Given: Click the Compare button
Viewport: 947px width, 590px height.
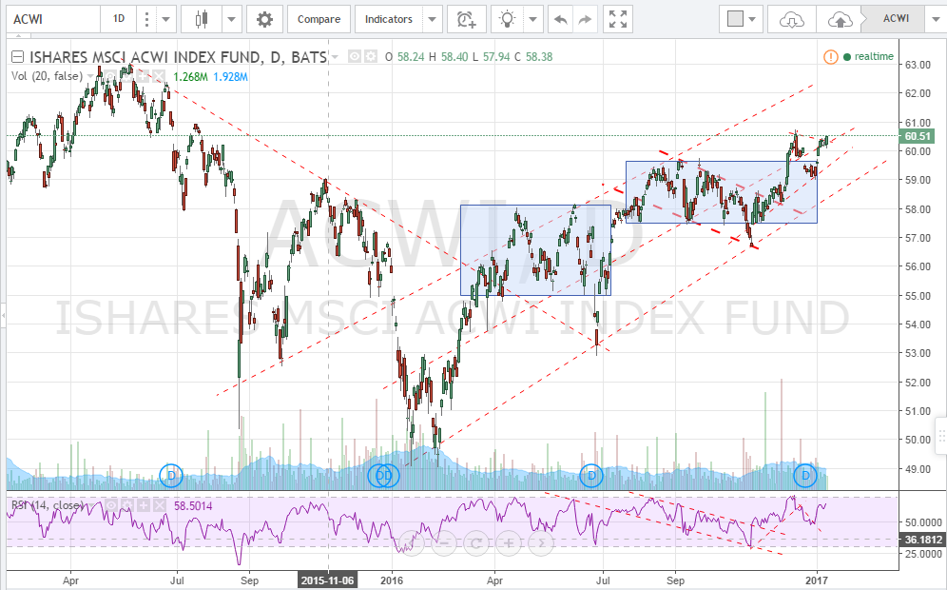Looking at the screenshot, I should tap(319, 19).
